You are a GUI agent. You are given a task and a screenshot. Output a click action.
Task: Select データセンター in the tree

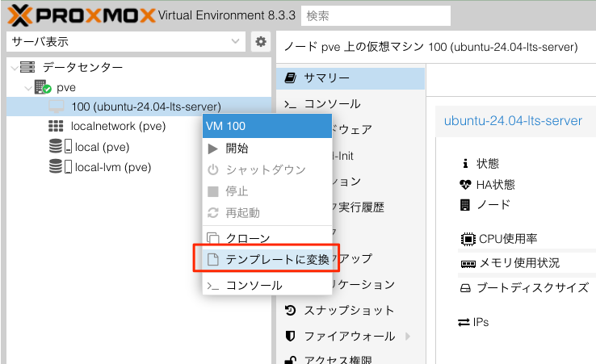coord(82,67)
